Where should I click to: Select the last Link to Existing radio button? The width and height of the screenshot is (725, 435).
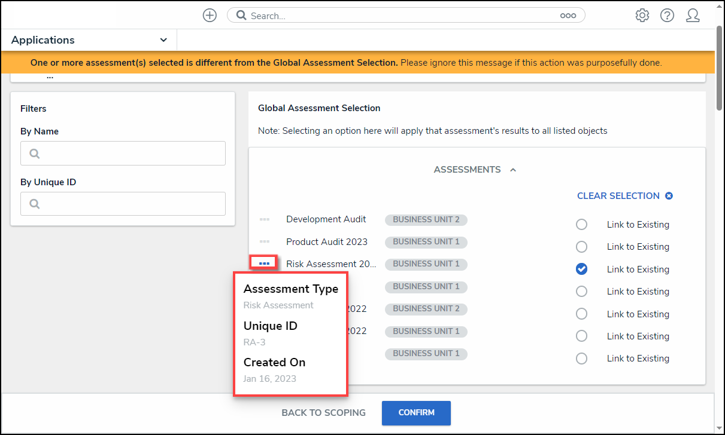tap(581, 359)
